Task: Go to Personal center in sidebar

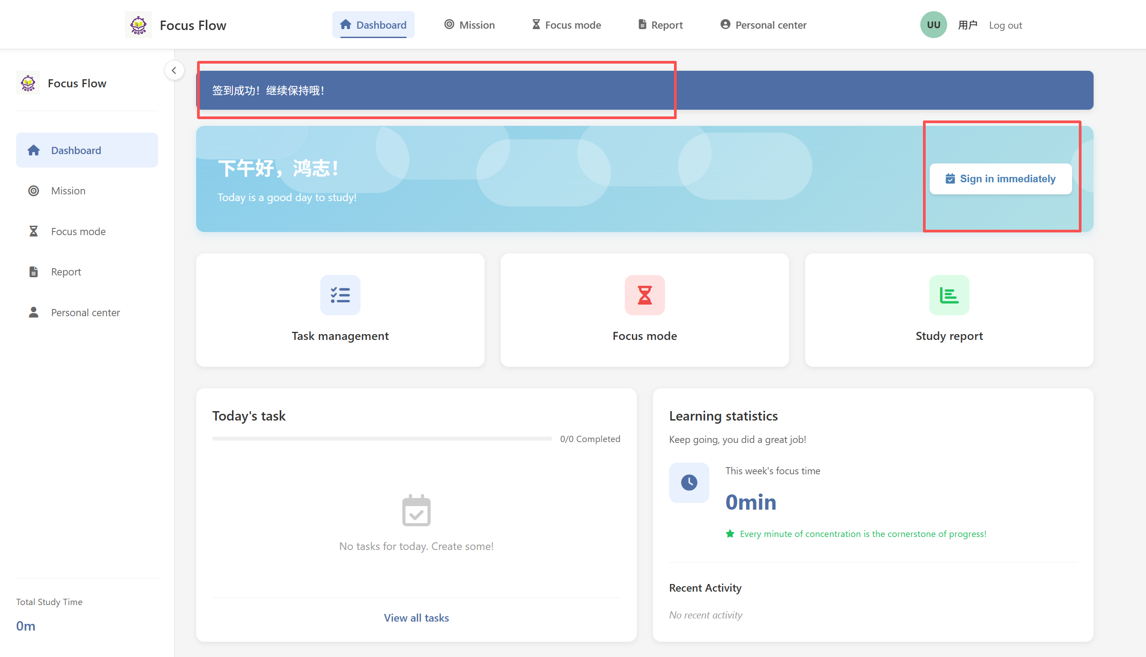Action: pyautogui.click(x=85, y=312)
